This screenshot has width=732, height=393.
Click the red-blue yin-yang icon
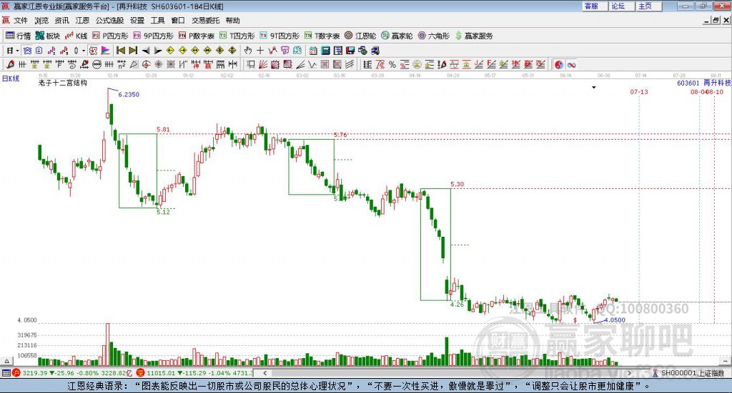(x=559, y=65)
